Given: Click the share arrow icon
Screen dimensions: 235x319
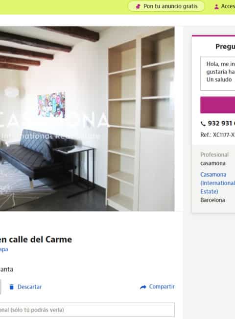Looking at the screenshot, I should pos(143,287).
